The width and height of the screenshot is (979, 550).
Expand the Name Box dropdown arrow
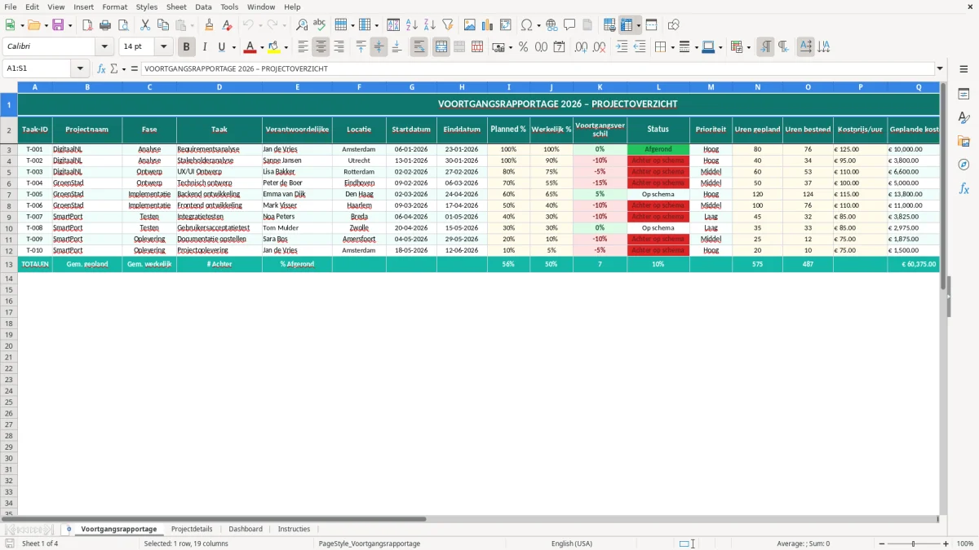tap(80, 68)
